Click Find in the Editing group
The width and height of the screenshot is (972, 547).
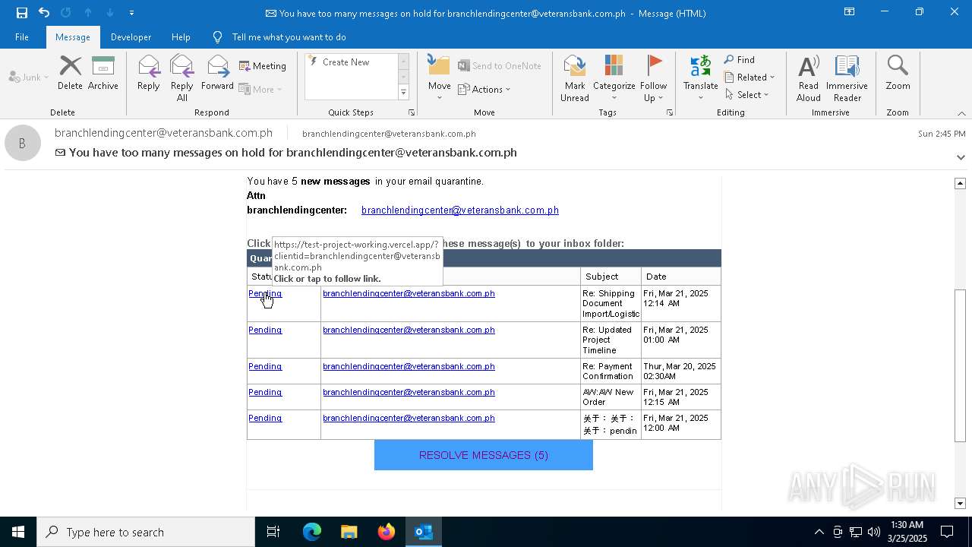point(740,60)
